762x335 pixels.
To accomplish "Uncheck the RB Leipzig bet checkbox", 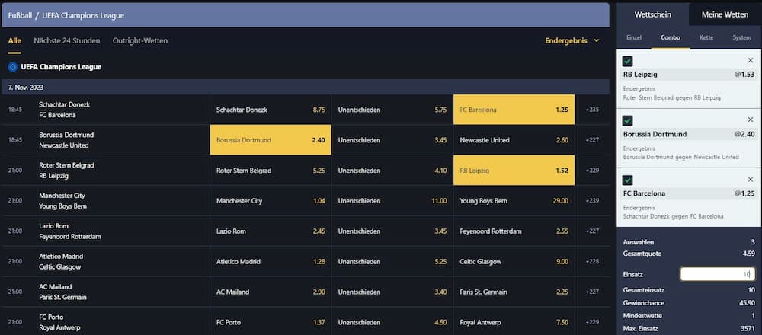I will point(628,61).
